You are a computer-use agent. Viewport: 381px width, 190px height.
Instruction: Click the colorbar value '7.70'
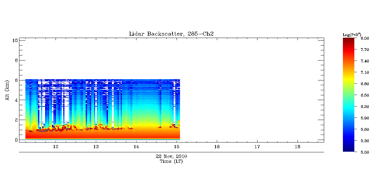[364, 50]
